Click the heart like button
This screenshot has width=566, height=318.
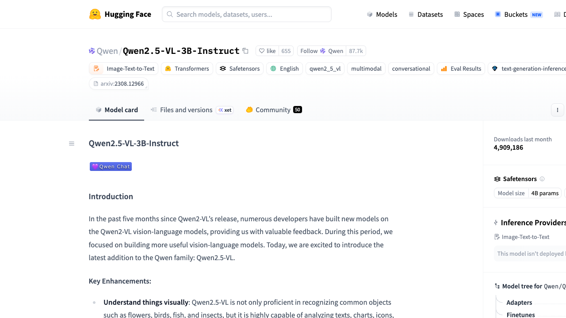(268, 51)
